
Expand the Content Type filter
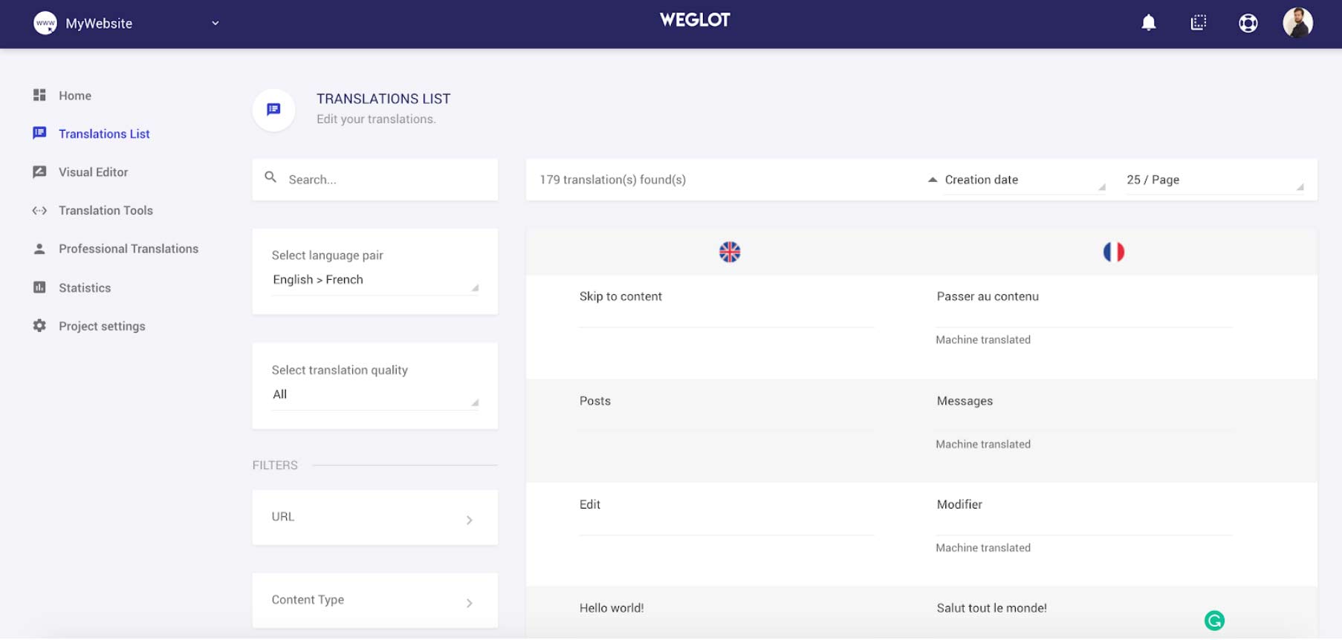pos(375,601)
